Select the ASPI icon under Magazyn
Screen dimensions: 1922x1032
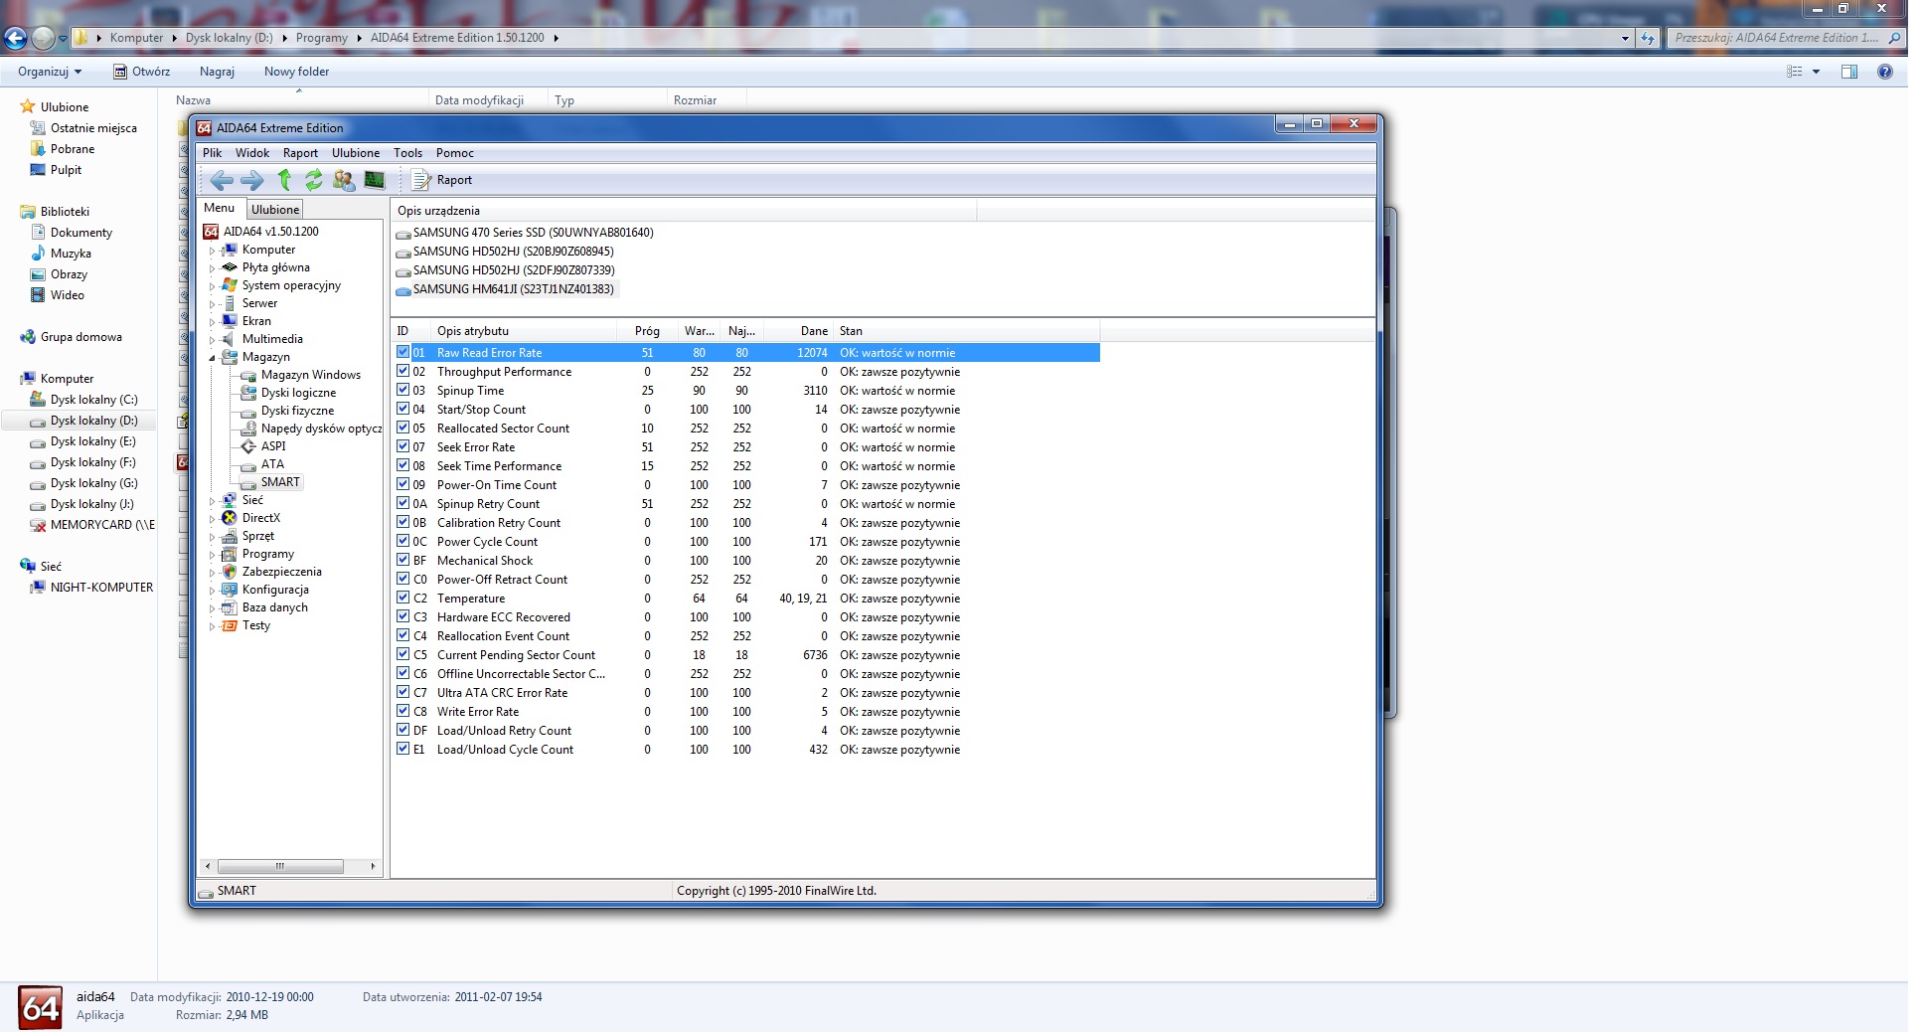(248, 446)
